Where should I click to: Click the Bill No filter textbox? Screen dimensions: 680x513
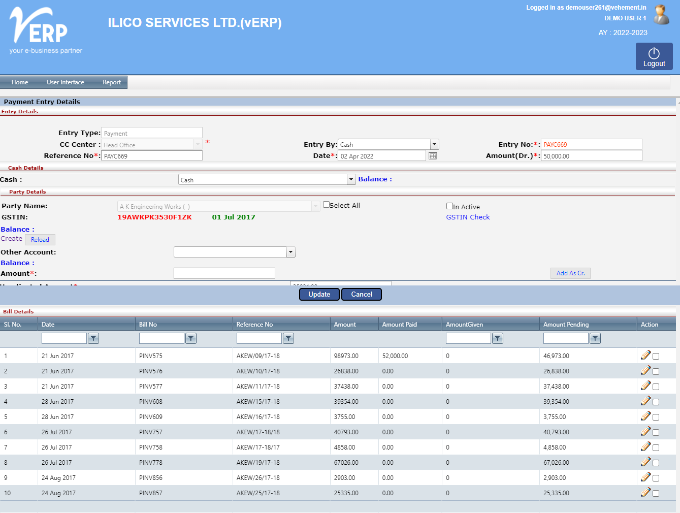pos(161,338)
